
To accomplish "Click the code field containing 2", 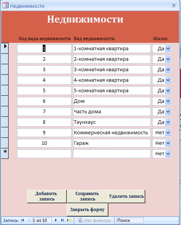I will [x=44, y=59].
